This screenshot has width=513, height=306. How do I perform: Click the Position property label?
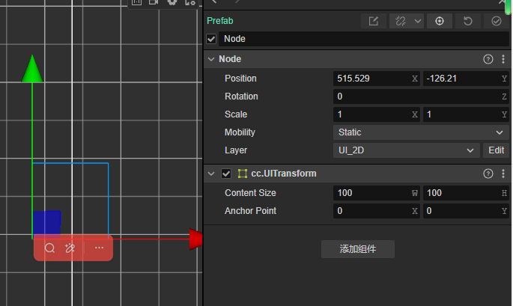pyautogui.click(x=240, y=79)
